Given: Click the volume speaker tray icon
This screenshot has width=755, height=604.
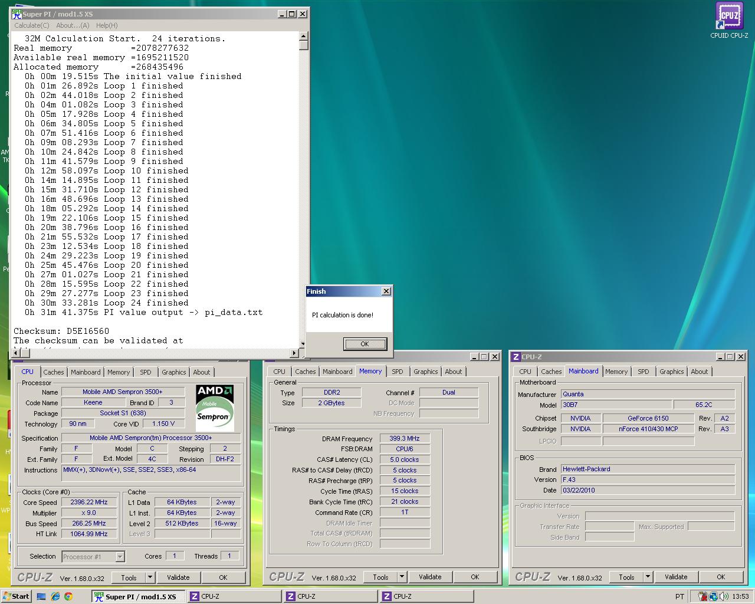Looking at the screenshot, I should (x=724, y=596).
